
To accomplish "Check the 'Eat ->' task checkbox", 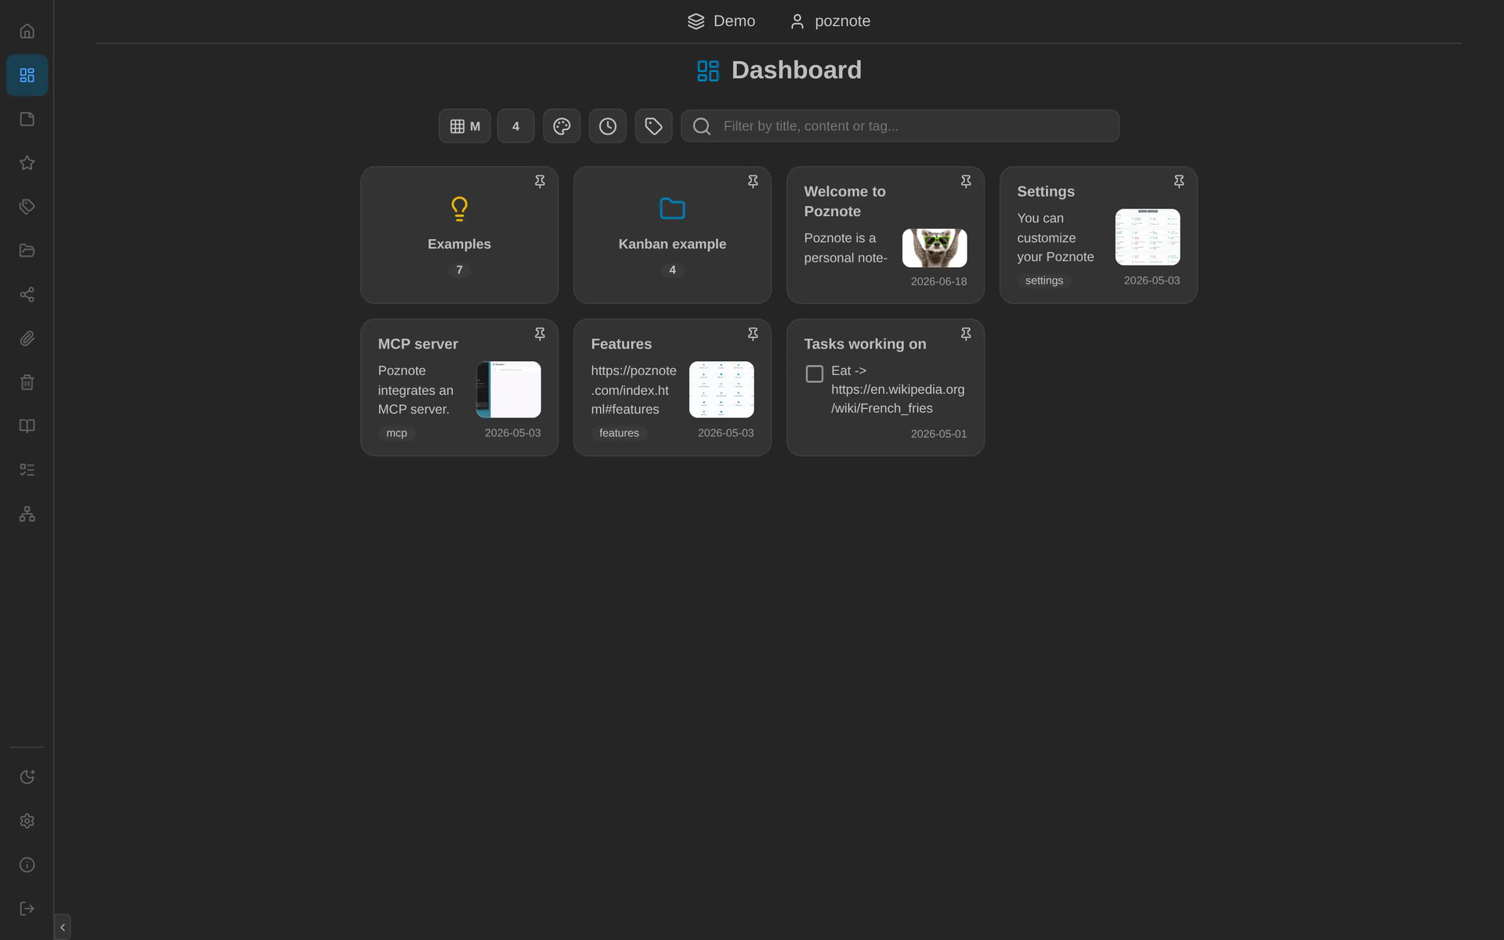I will tap(815, 374).
